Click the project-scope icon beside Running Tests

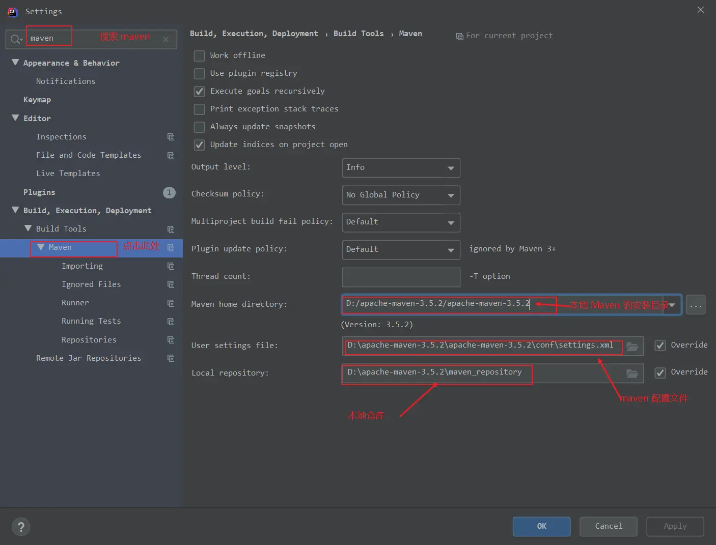(x=171, y=321)
